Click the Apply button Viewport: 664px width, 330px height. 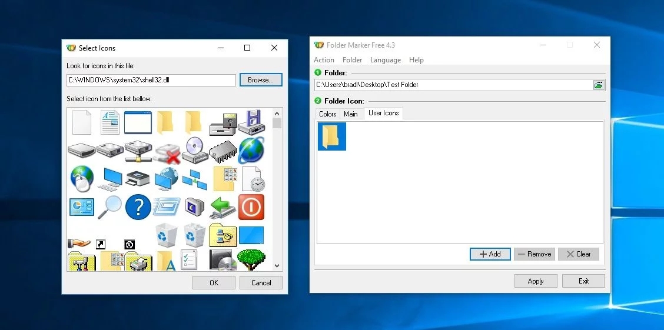click(x=536, y=281)
